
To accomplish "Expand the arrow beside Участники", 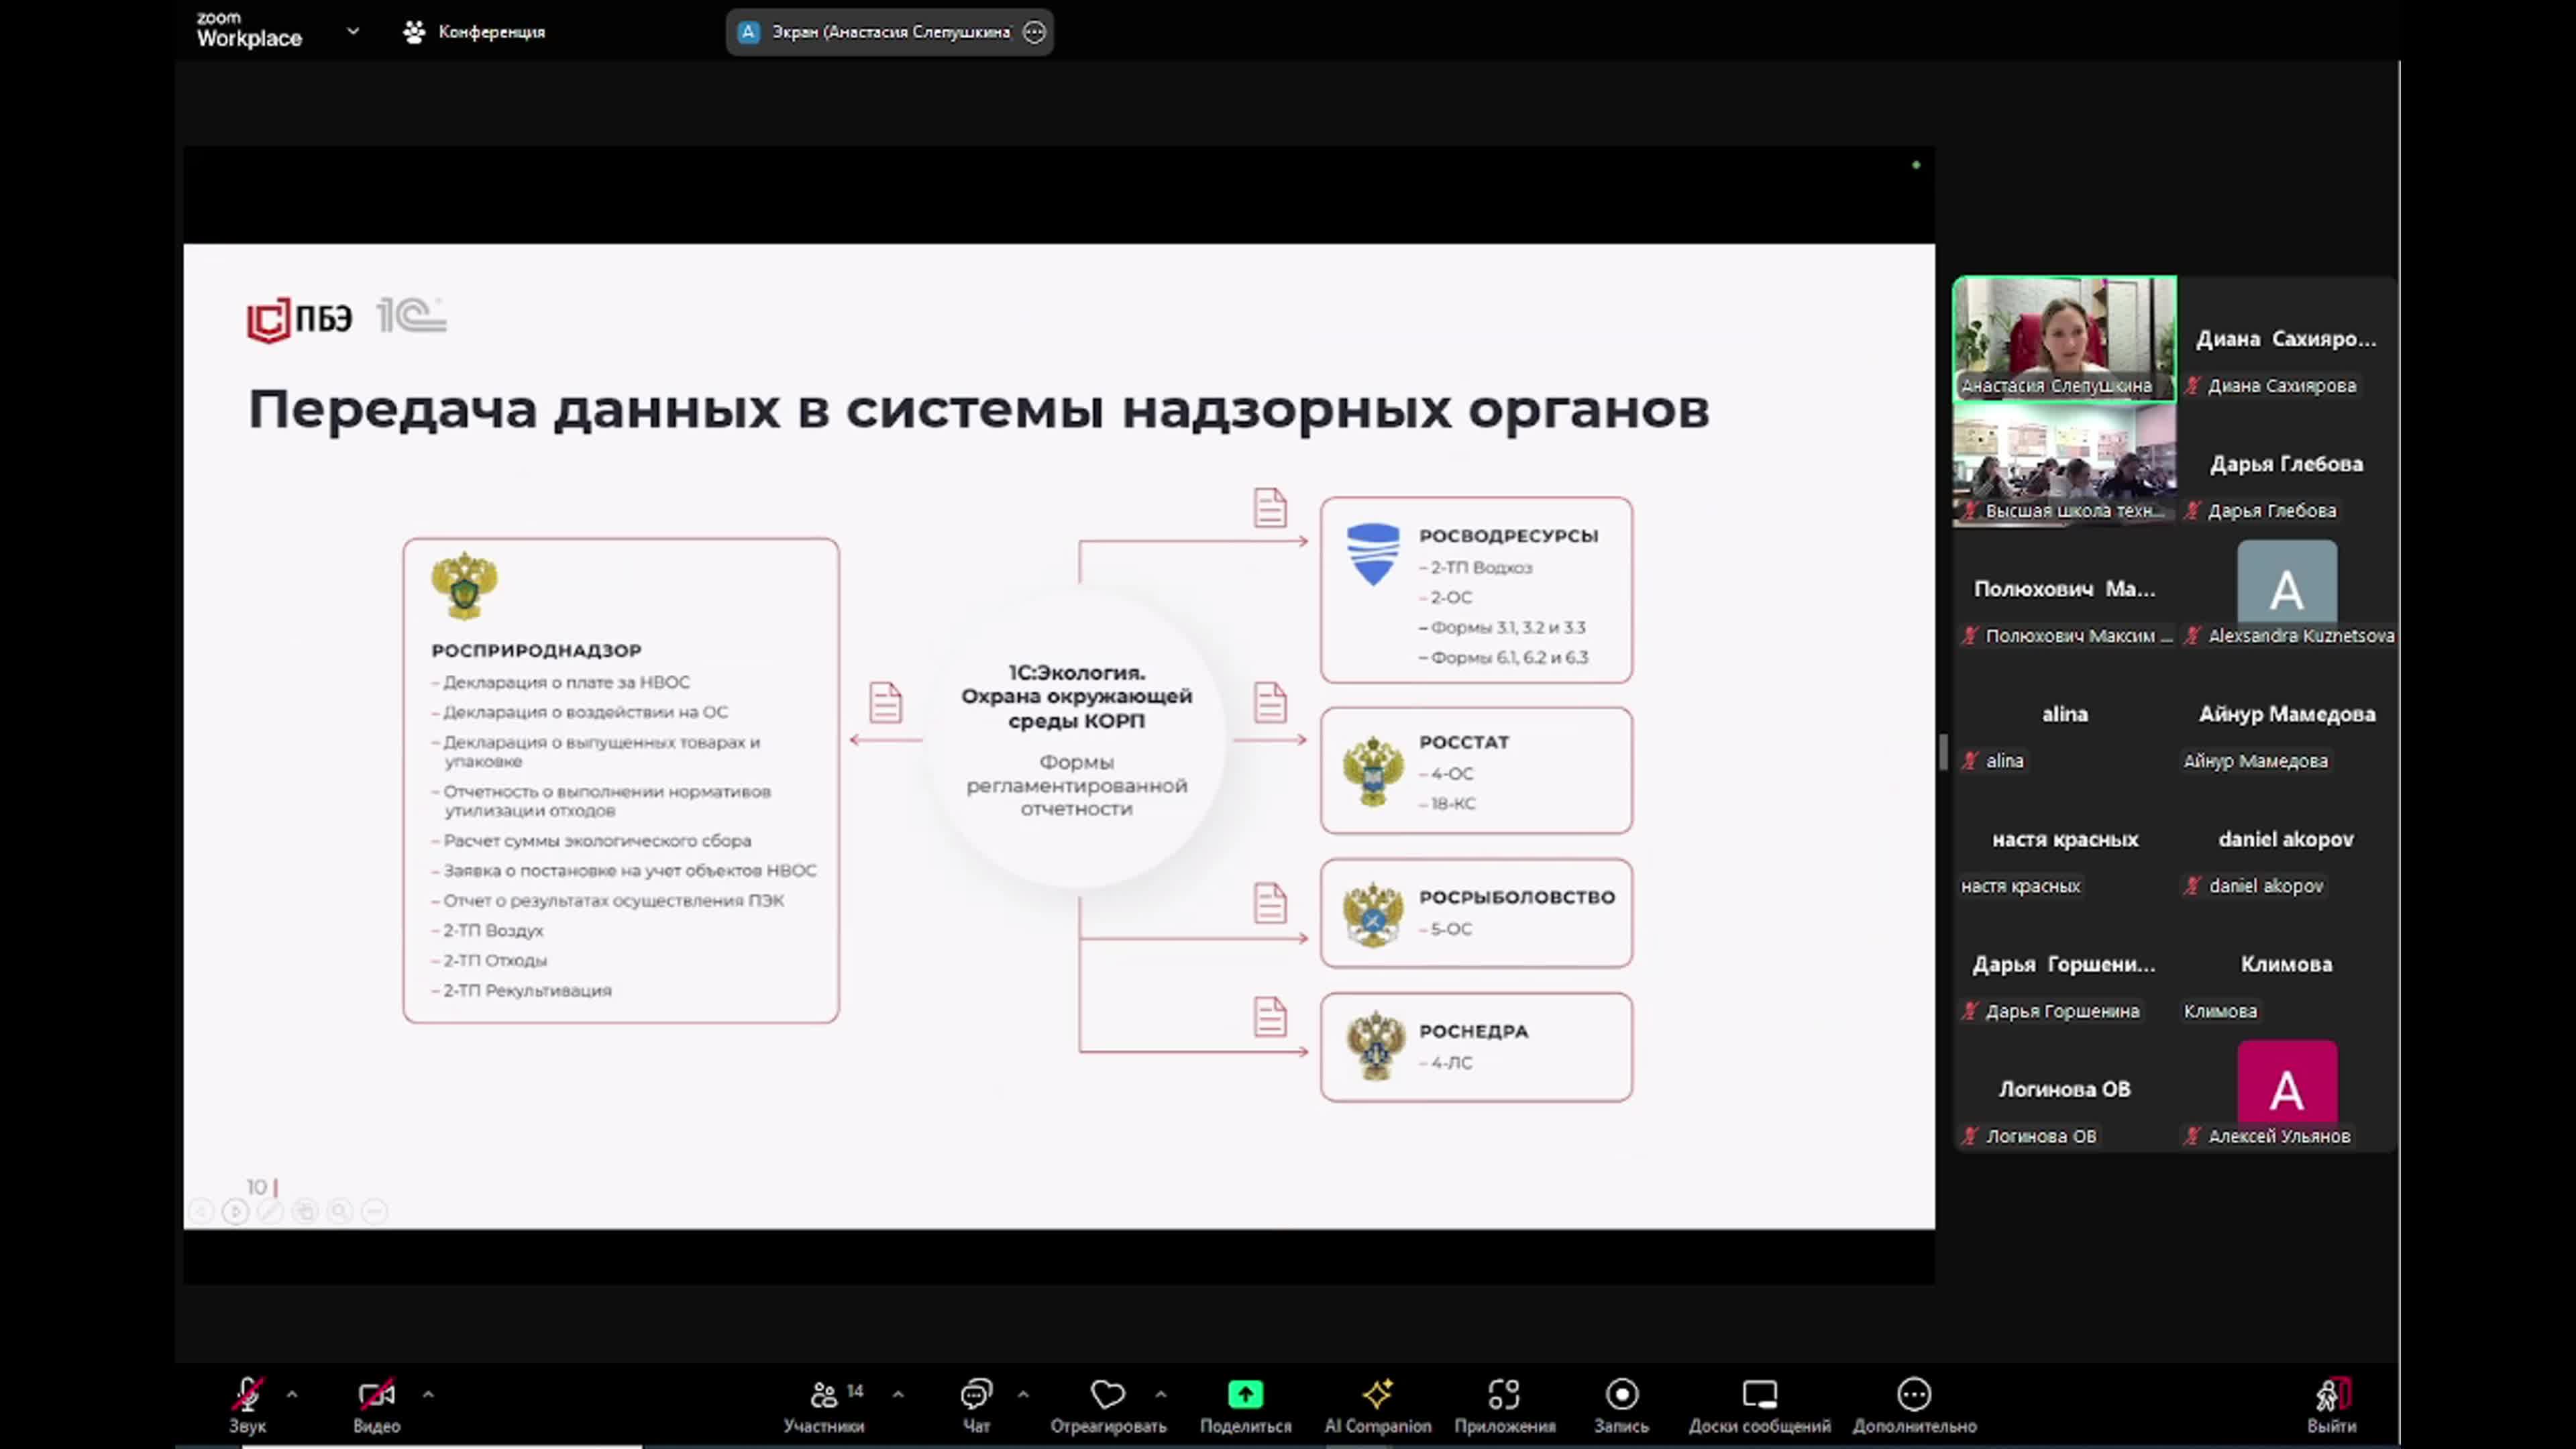I will [898, 1393].
